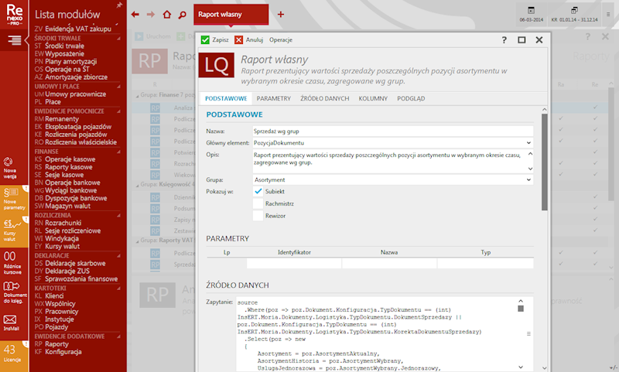619x372 pixels.
Task: Click the LQ report logo tile
Action: (x=217, y=65)
